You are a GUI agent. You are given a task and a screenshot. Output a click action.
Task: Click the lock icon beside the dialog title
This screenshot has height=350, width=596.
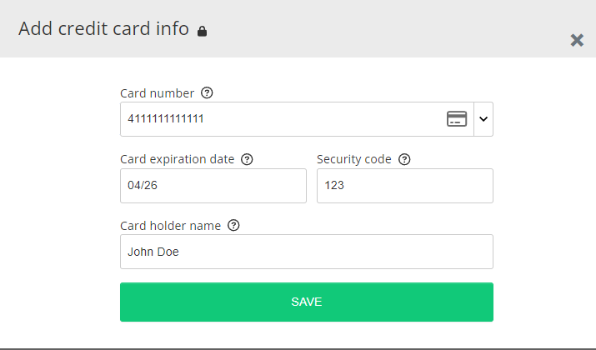click(202, 32)
